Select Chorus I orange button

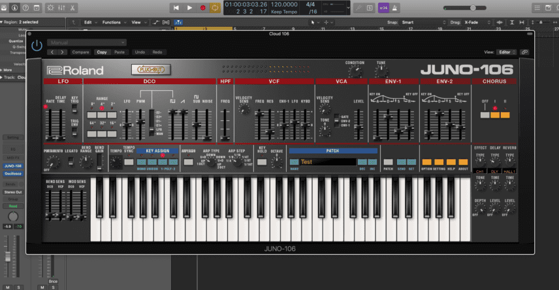pos(495,115)
